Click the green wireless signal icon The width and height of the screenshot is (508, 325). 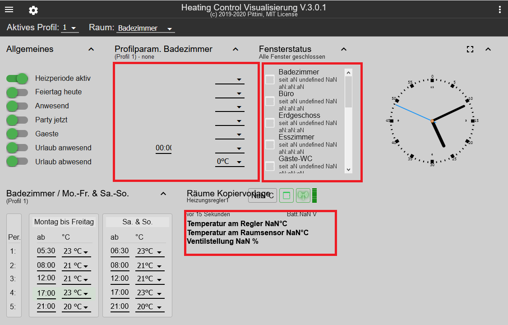303,195
